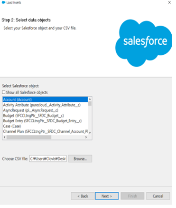This screenshot has height=208, width=176.
Task: Enable Show all Salesforce objects checkbox
Action: [x=4, y=92]
